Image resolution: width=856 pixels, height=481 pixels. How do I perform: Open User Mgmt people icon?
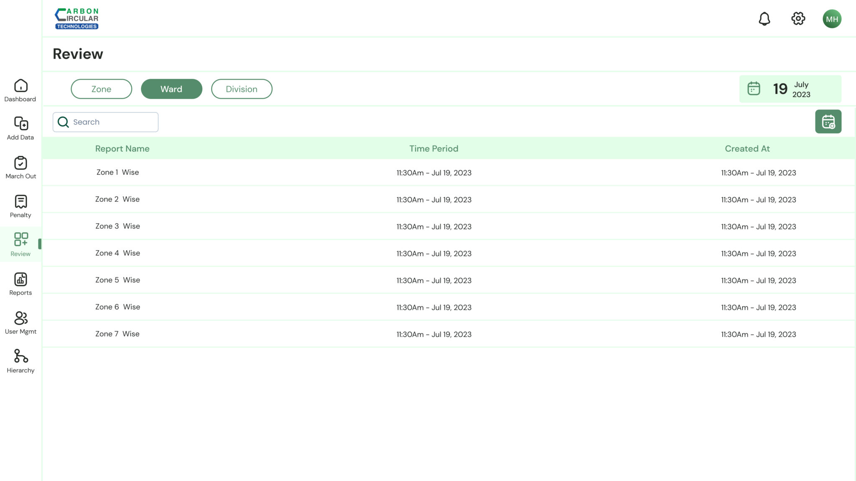20,318
